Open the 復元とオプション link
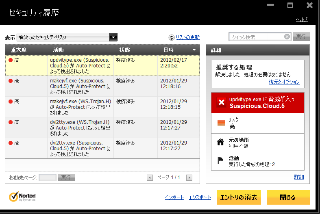This screenshot has width=320, height=214. [x=284, y=82]
